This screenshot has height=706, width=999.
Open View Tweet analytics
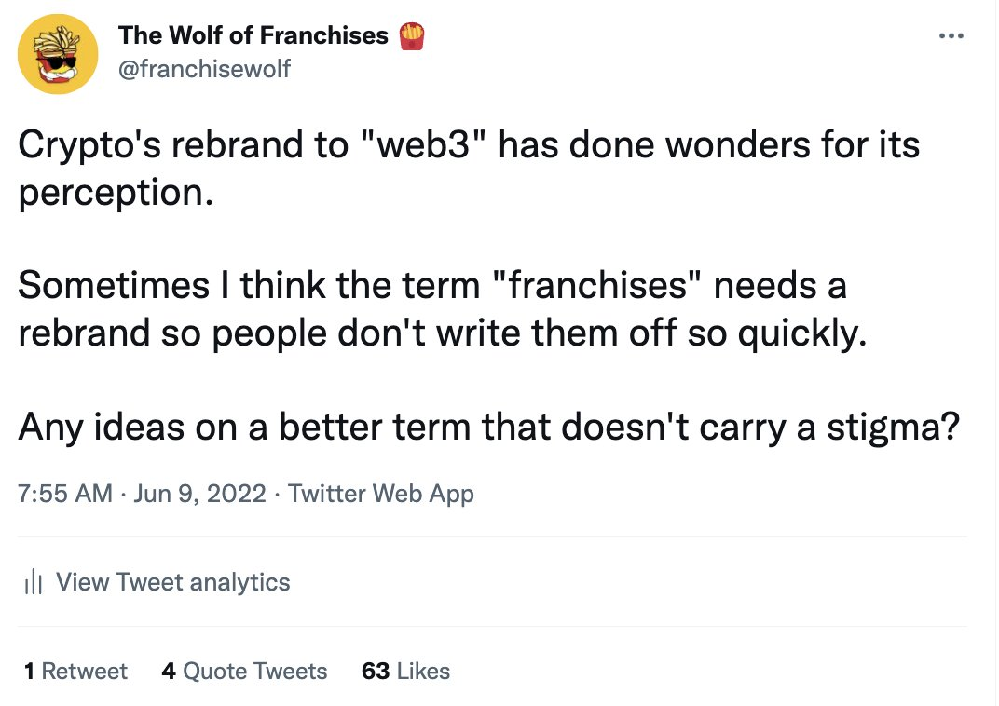click(x=172, y=582)
